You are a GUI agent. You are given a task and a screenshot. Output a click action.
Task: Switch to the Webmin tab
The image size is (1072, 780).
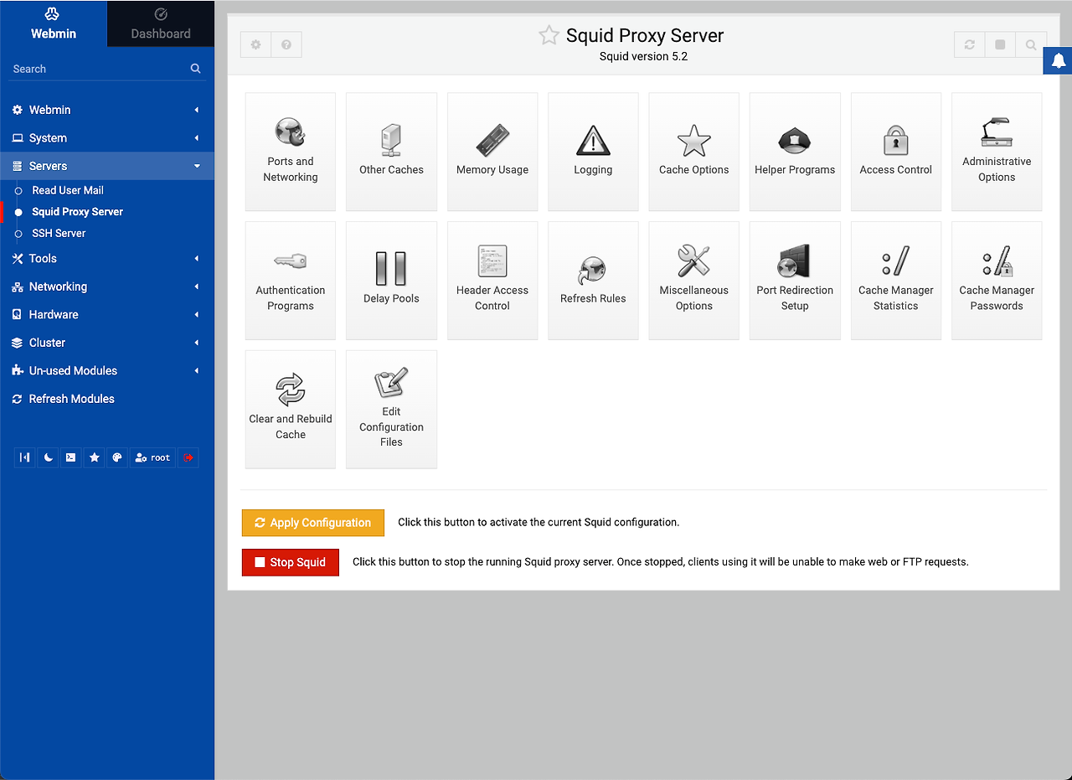point(54,23)
